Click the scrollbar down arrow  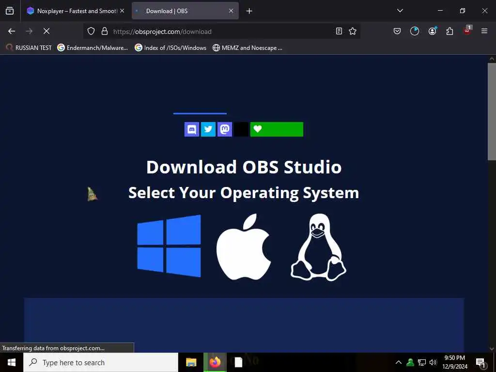[492, 349]
